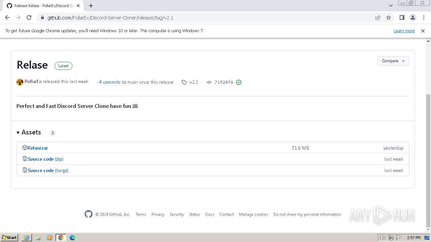Viewport: 431px width, 242px height.
Task: Click the browser forward arrow
Action: [x=18, y=18]
